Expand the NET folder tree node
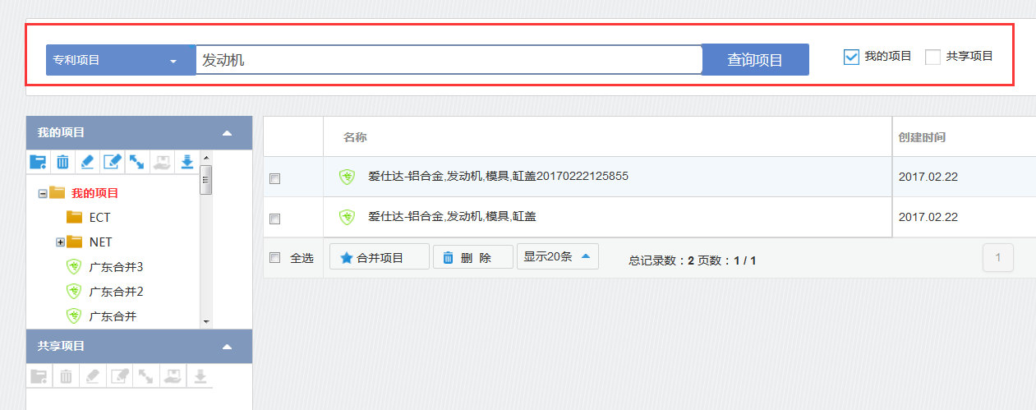 [60, 242]
